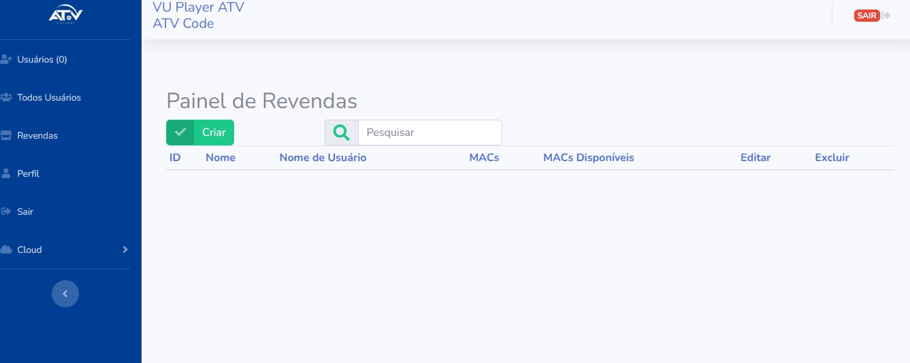This screenshot has height=363, width=910.
Task: Open the Perfil page
Action: (29, 173)
